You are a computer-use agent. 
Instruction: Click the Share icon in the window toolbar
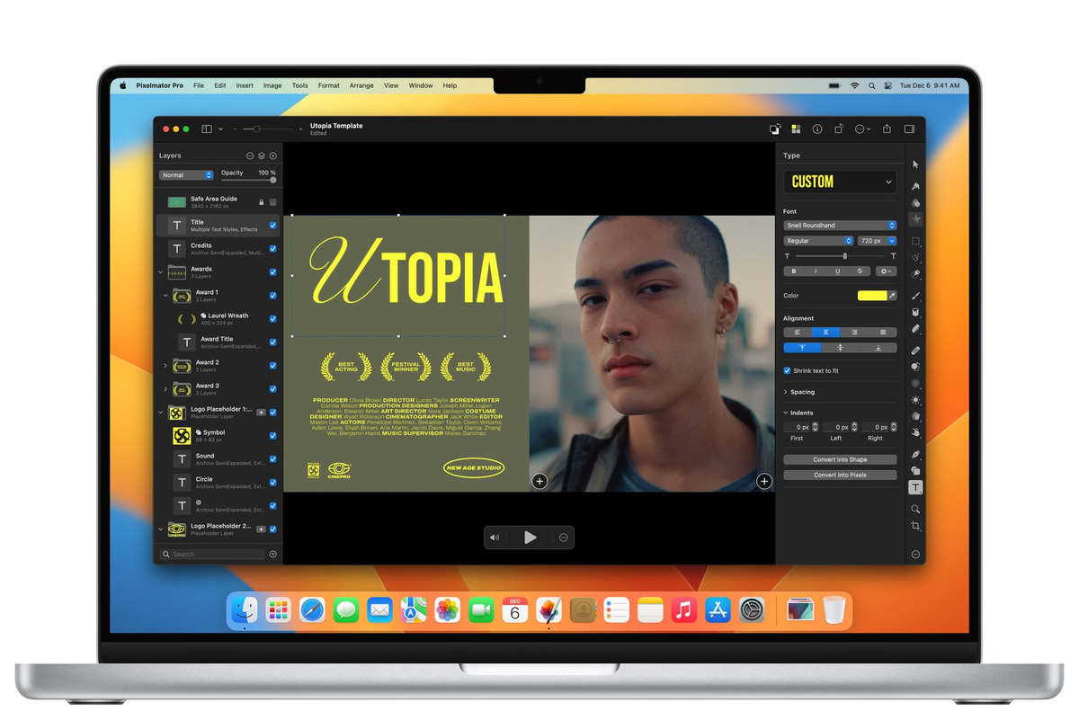pos(887,129)
